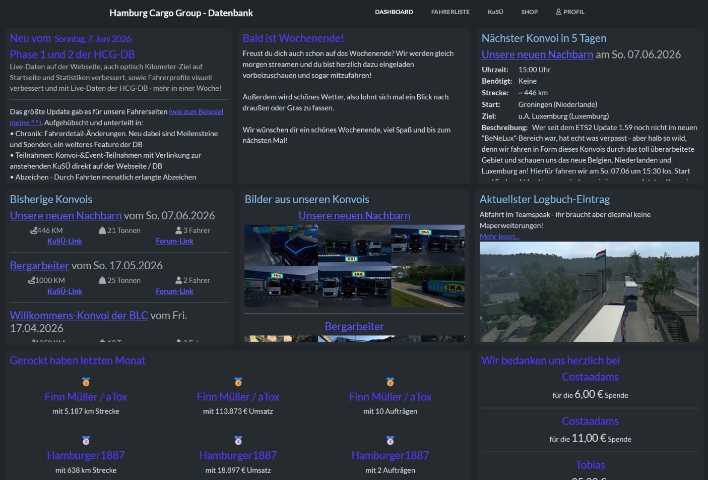Click the weight icon next to 21 Tonnen
Image resolution: width=708 pixels, height=480 pixels.
[x=102, y=230]
